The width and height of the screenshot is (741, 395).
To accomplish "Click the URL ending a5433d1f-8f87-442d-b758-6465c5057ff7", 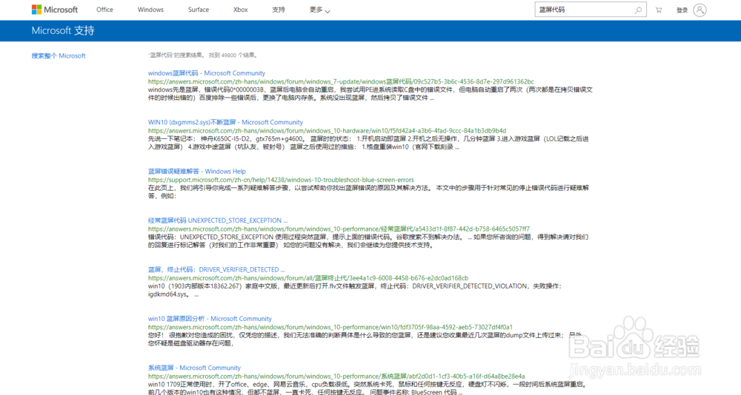I will [339, 229].
